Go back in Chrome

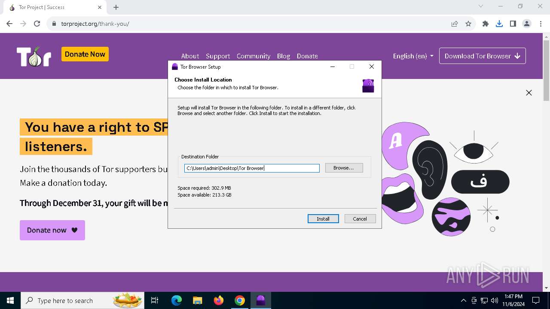9,24
